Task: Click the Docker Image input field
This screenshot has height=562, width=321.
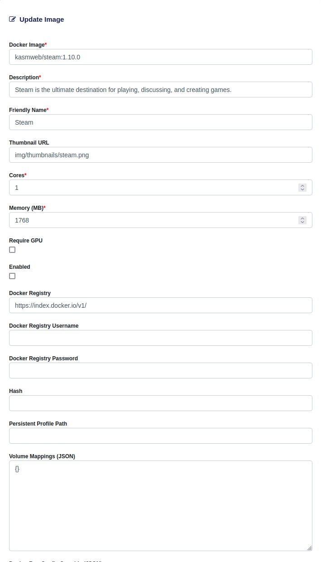Action: (x=160, y=57)
